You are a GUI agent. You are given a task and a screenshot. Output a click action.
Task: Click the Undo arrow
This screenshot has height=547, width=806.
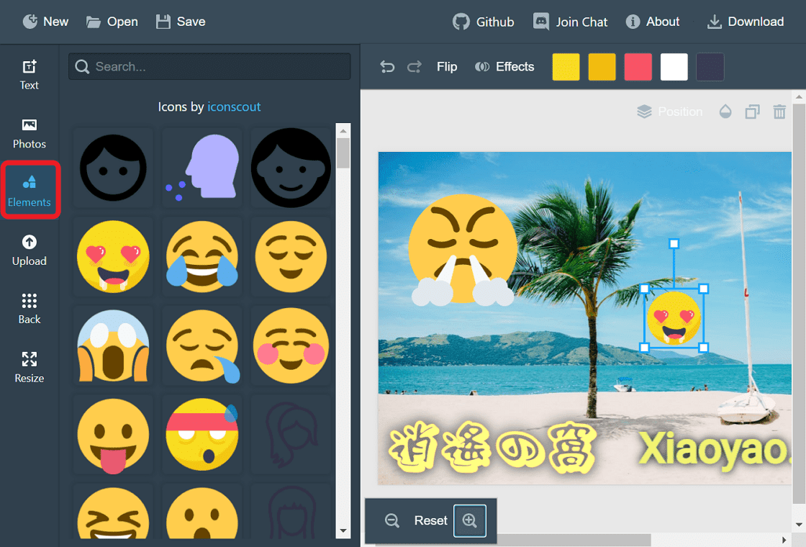pyautogui.click(x=387, y=66)
